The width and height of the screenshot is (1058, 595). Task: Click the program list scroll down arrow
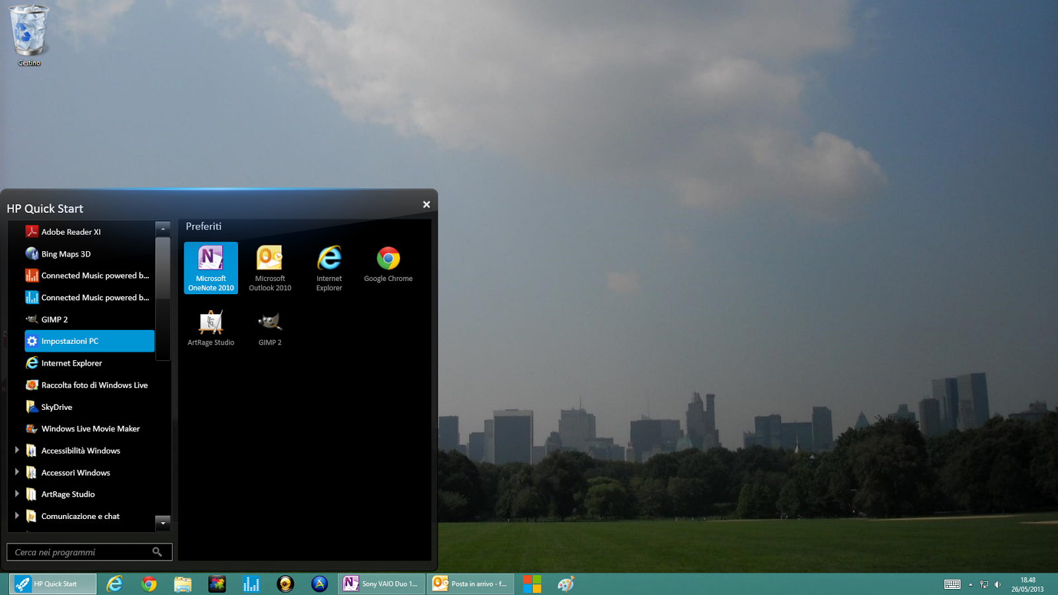click(163, 523)
